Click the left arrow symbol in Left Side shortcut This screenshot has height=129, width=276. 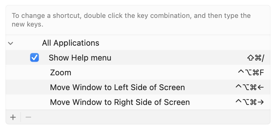(x=261, y=87)
